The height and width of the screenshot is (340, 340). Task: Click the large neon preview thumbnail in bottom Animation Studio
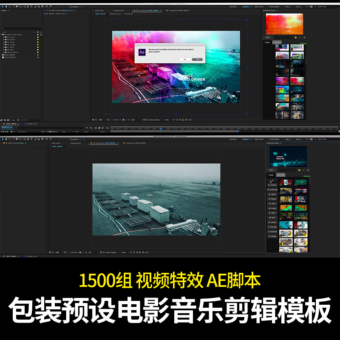288,156
